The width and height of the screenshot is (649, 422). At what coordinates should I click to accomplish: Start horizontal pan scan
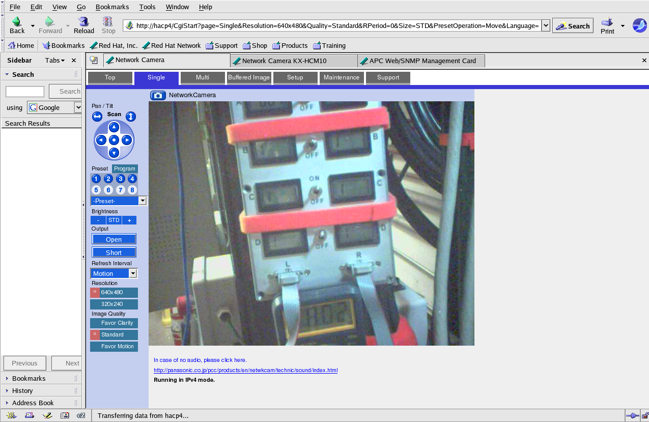[x=97, y=117]
